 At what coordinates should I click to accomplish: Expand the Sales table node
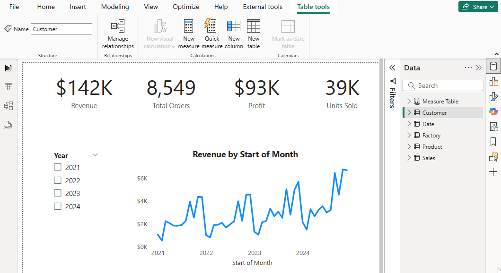pos(409,158)
